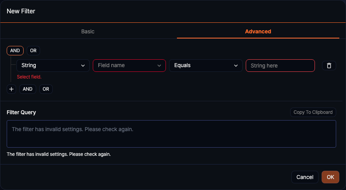This screenshot has height=190, width=346.
Task: Delete the filter rule with trash icon
Action: (x=329, y=66)
